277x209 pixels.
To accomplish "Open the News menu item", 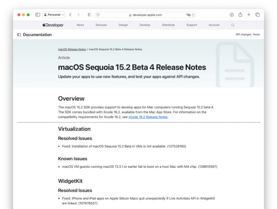I will pos(80,25).
